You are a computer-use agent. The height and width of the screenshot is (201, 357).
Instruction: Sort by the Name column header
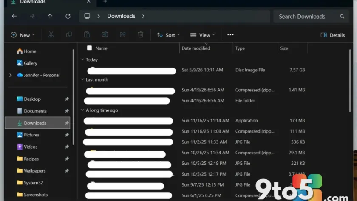tap(101, 48)
